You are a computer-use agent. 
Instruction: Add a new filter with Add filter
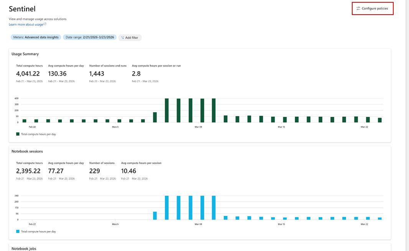130,38
